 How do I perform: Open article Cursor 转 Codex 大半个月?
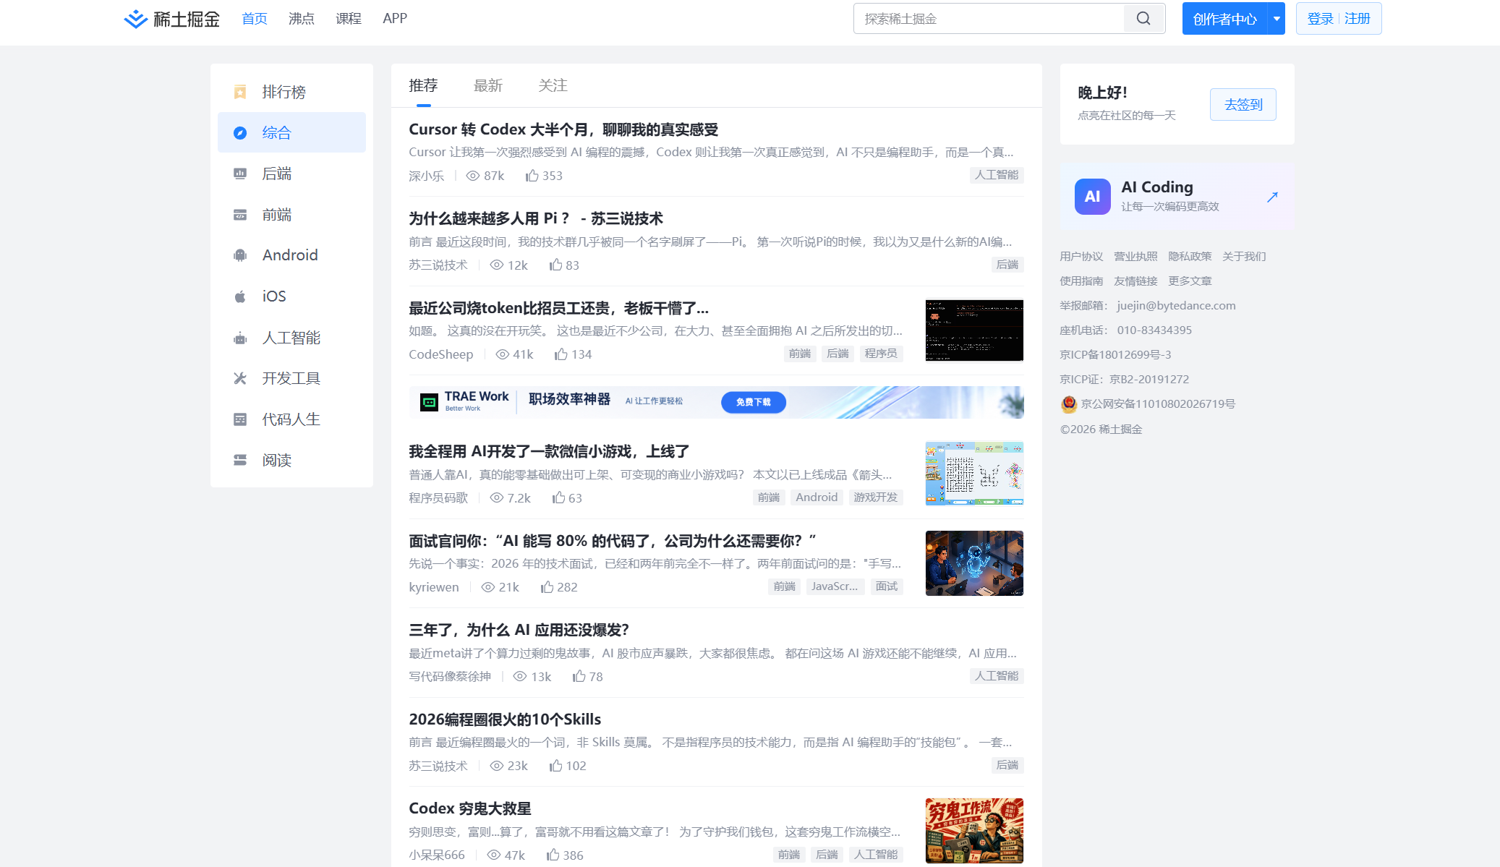coord(563,129)
